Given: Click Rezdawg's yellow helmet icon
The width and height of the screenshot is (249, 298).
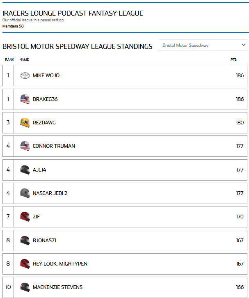Looking at the screenshot, I should pos(25,122).
